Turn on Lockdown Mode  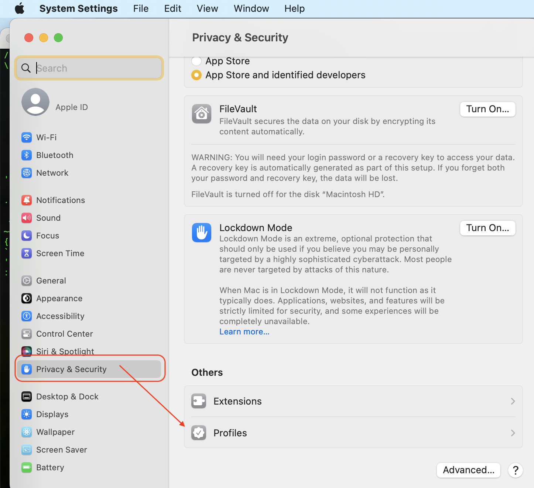click(x=488, y=228)
